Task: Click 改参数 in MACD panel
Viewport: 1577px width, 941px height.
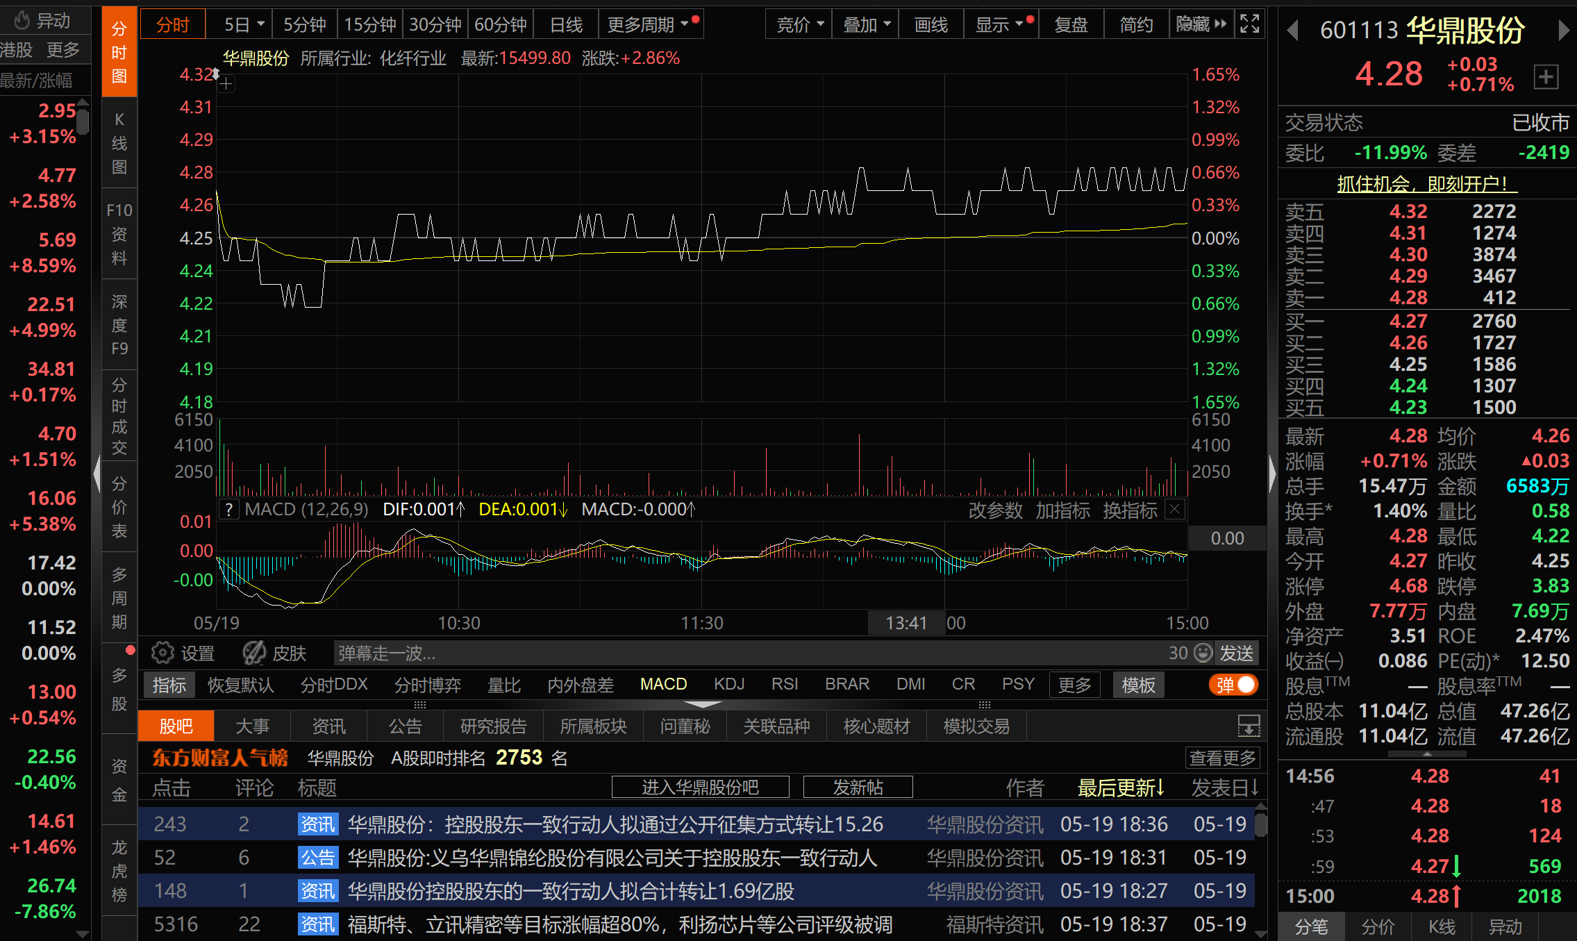Action: [x=996, y=510]
